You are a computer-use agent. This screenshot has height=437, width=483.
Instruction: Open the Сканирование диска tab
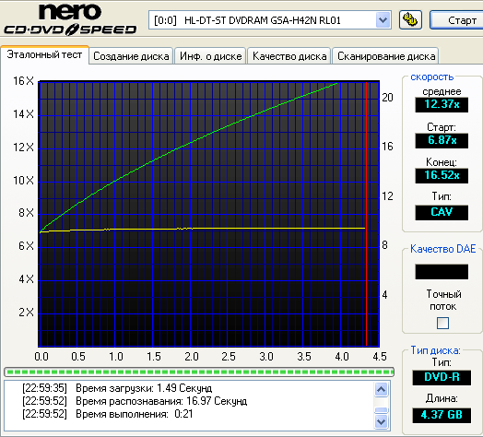click(x=385, y=56)
